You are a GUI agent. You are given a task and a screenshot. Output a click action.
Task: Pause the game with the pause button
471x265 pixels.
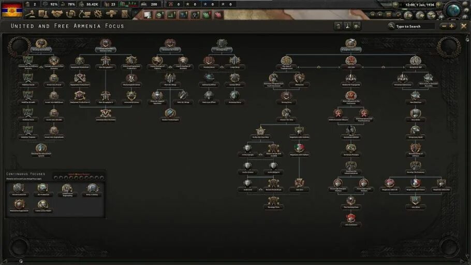tap(373, 15)
